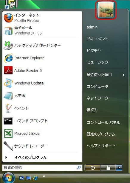Open ミュージック music
The image size is (130, 183).
click(97, 62)
